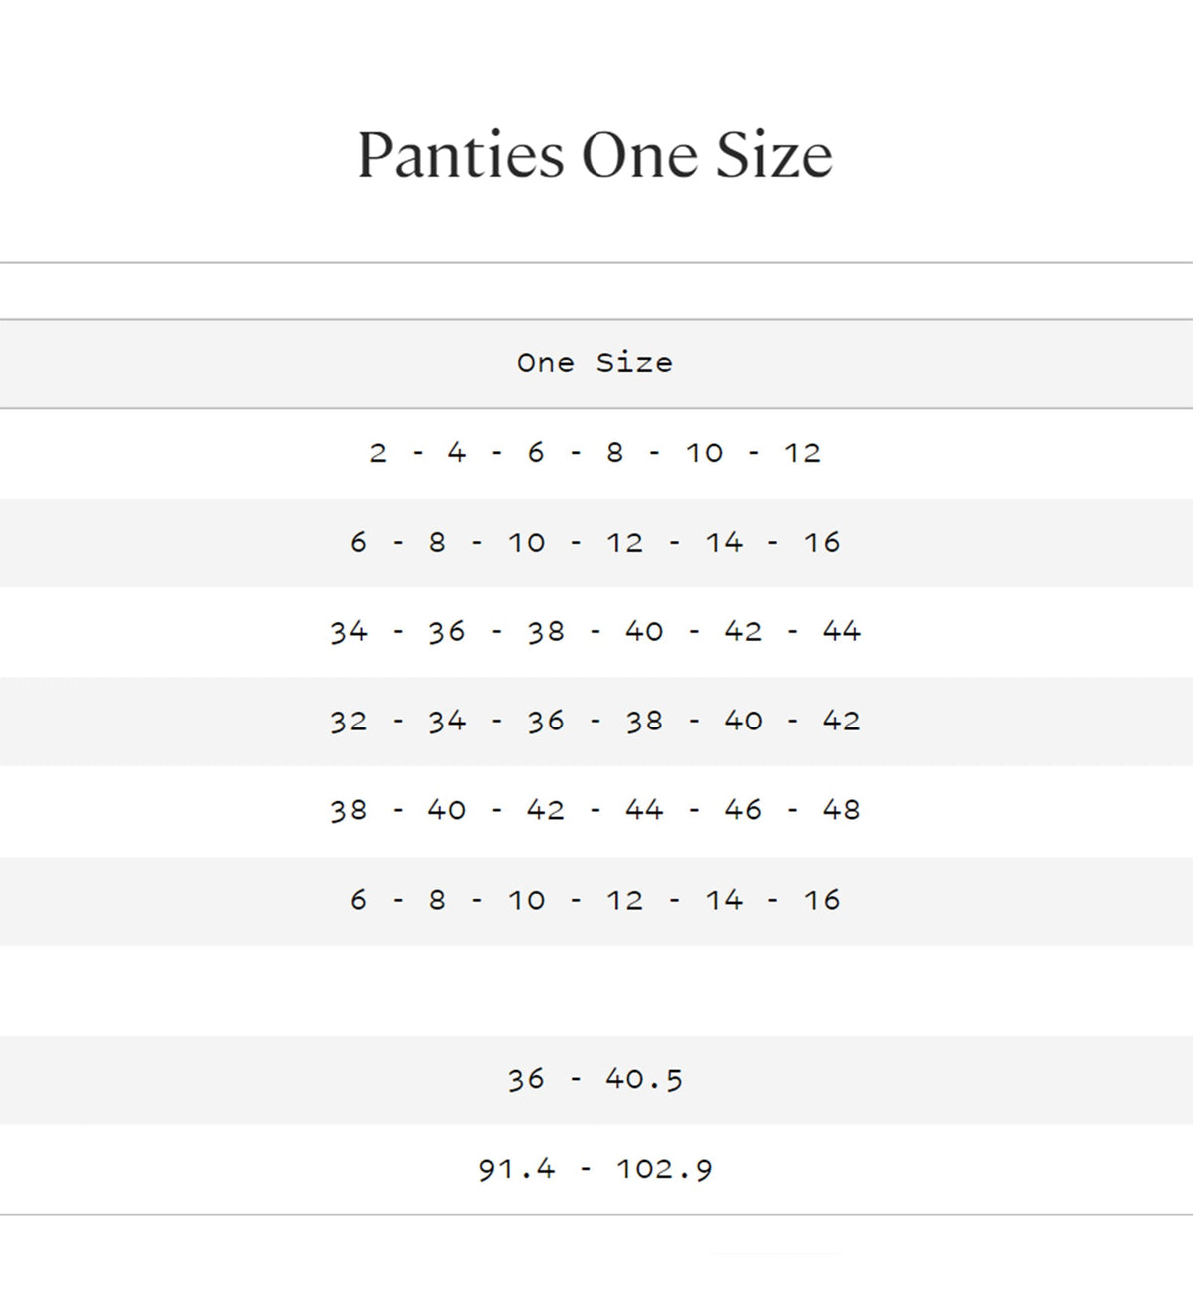Viewport: 1193px width, 1292px height.
Task: Click the number 48 in the size table
Action: (x=841, y=810)
